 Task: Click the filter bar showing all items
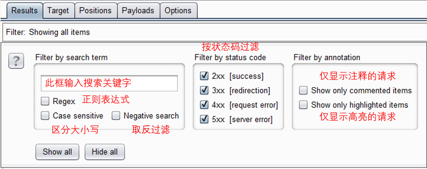[213, 32]
